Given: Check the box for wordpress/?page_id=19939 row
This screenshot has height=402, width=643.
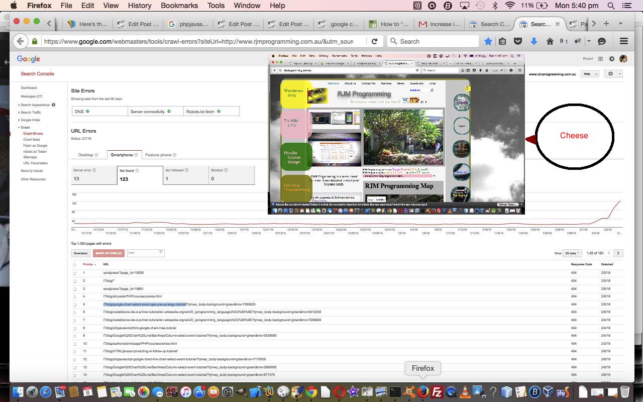Looking at the screenshot, I should (x=74, y=273).
